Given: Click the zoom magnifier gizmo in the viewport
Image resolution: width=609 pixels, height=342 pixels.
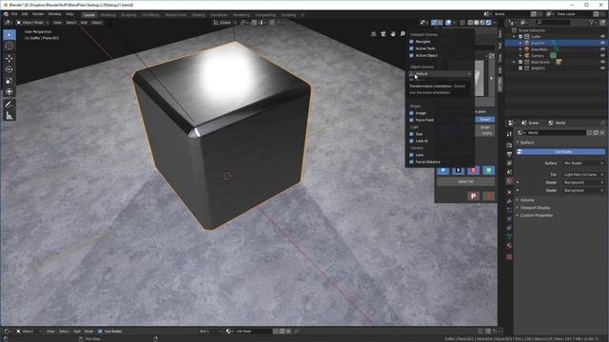Looking at the screenshot, I should (x=403, y=34).
